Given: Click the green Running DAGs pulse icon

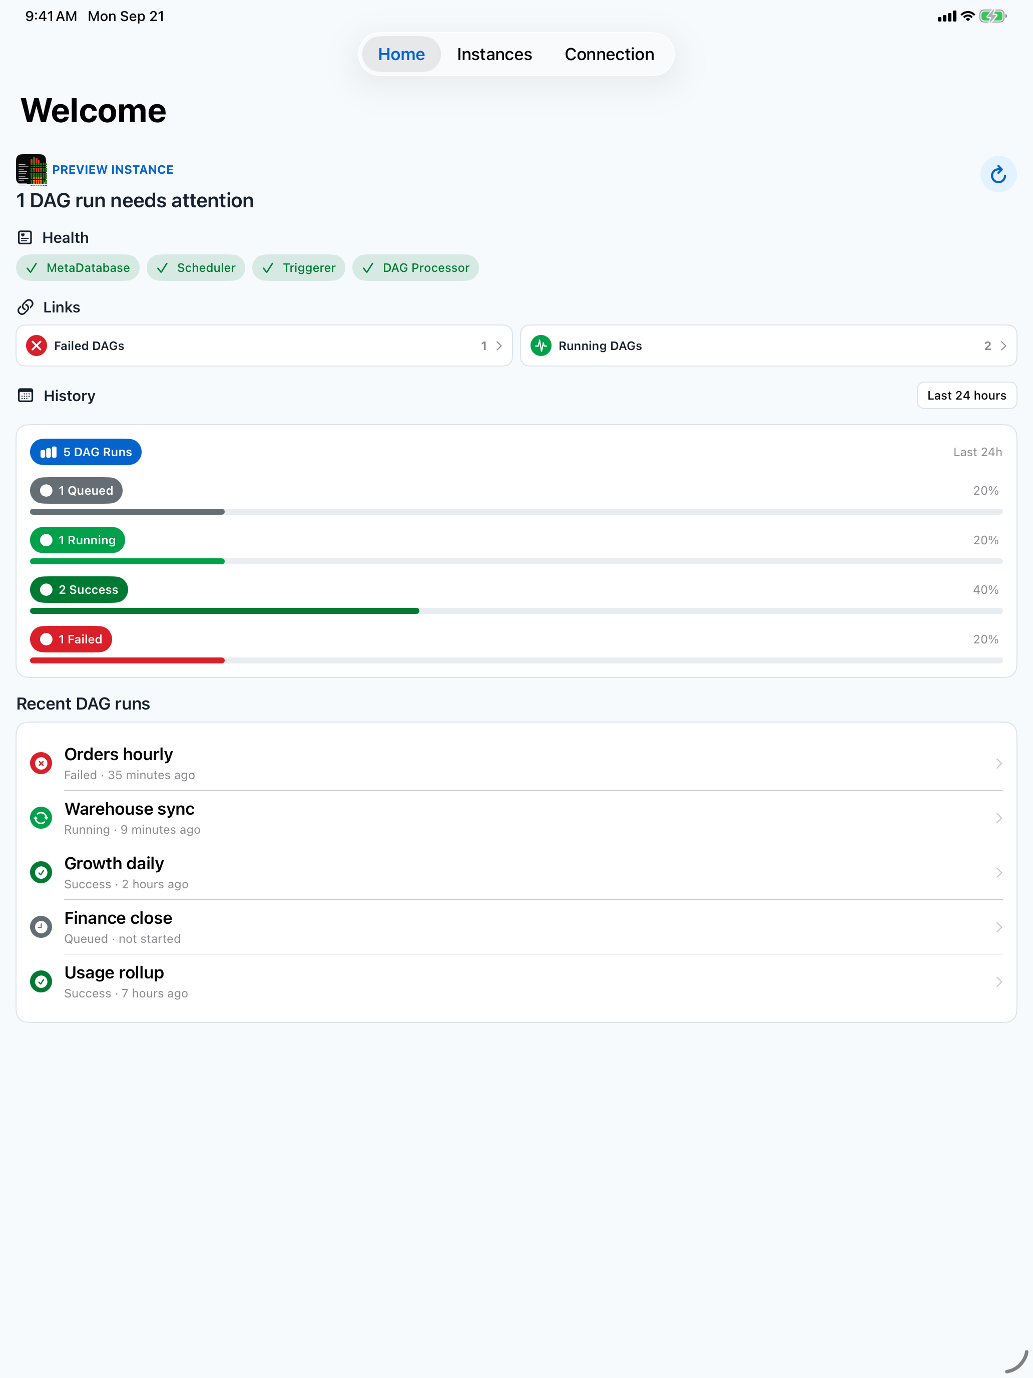Looking at the screenshot, I should (x=541, y=346).
